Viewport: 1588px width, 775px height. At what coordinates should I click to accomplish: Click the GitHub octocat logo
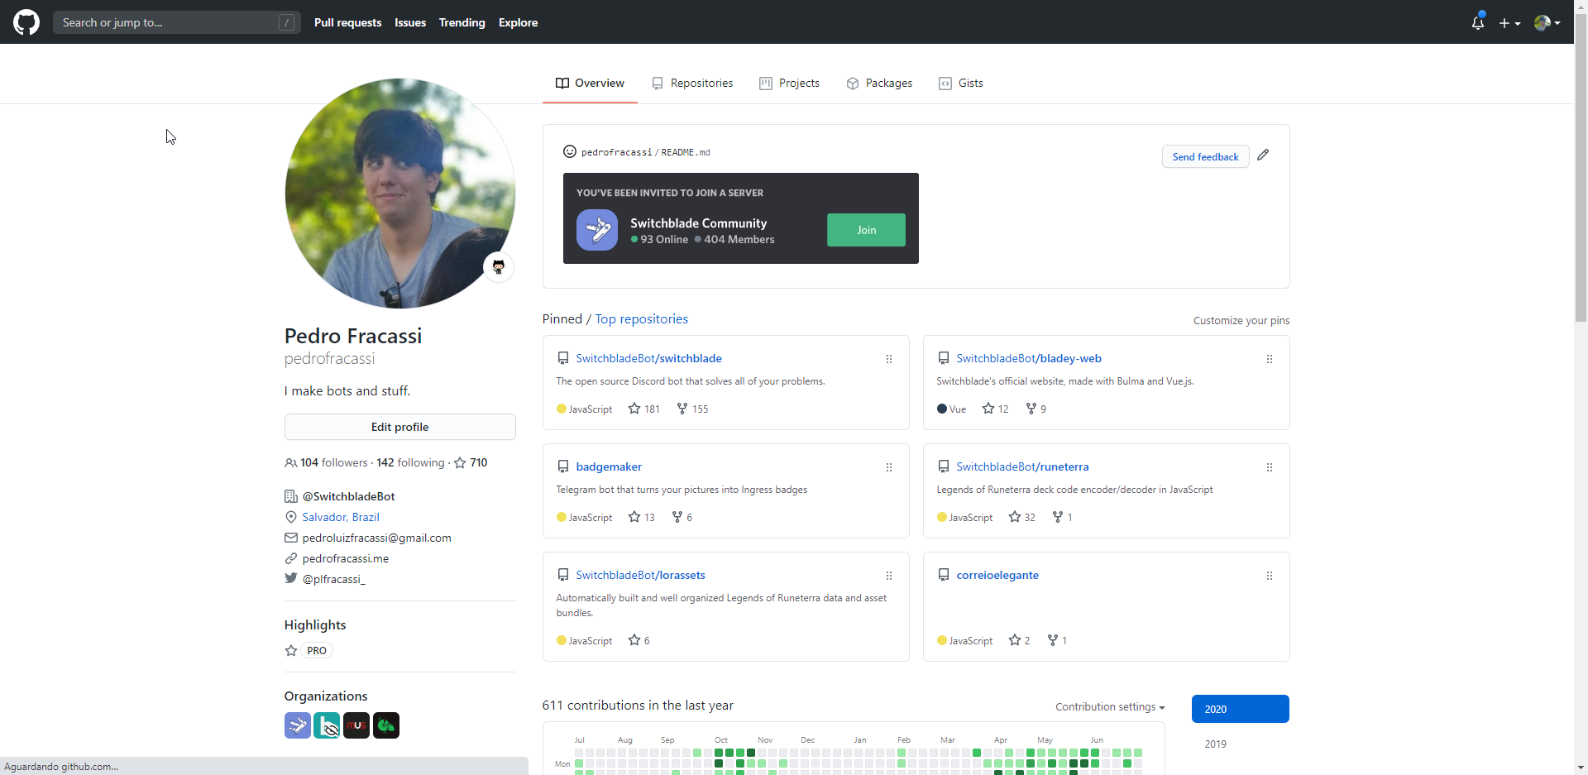[26, 22]
